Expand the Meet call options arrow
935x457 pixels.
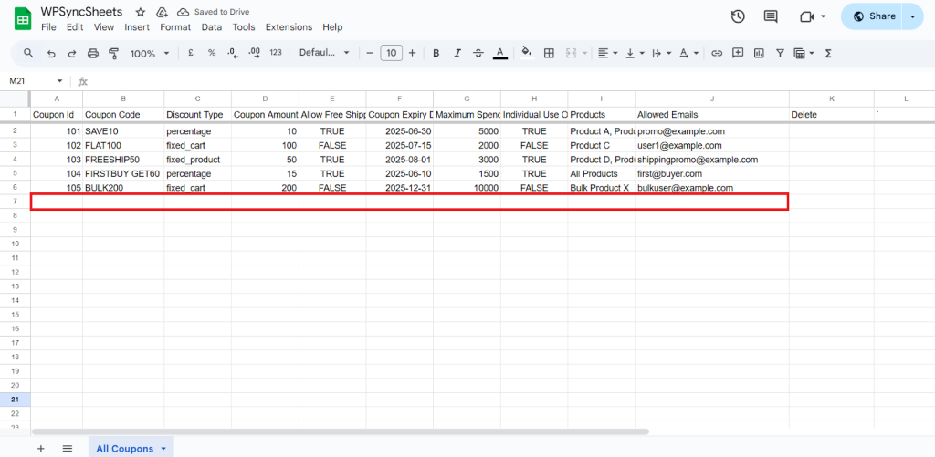coord(824,16)
